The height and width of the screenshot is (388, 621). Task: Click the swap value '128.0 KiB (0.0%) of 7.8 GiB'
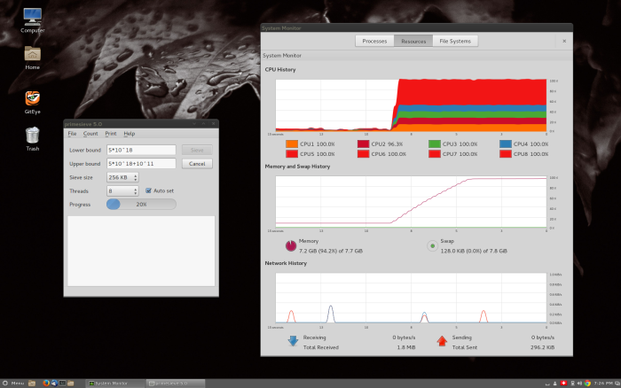474,251
